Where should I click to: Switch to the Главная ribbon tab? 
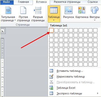coord(23,2)
